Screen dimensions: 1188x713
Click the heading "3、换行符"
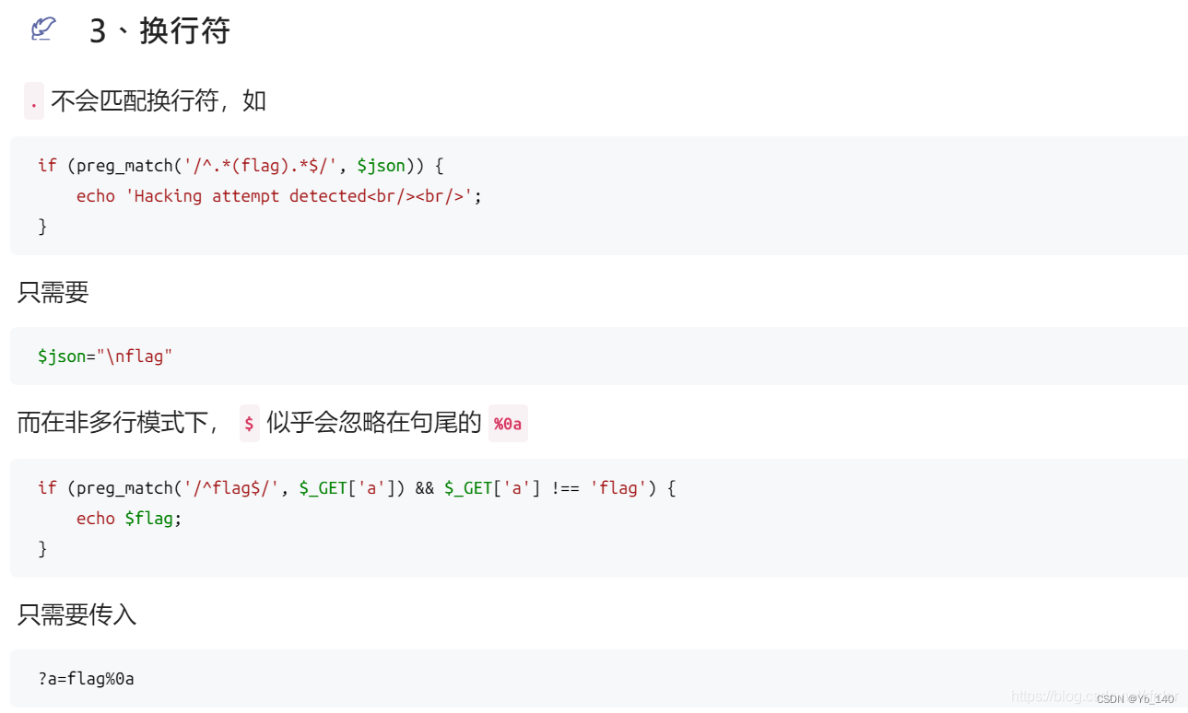(159, 31)
